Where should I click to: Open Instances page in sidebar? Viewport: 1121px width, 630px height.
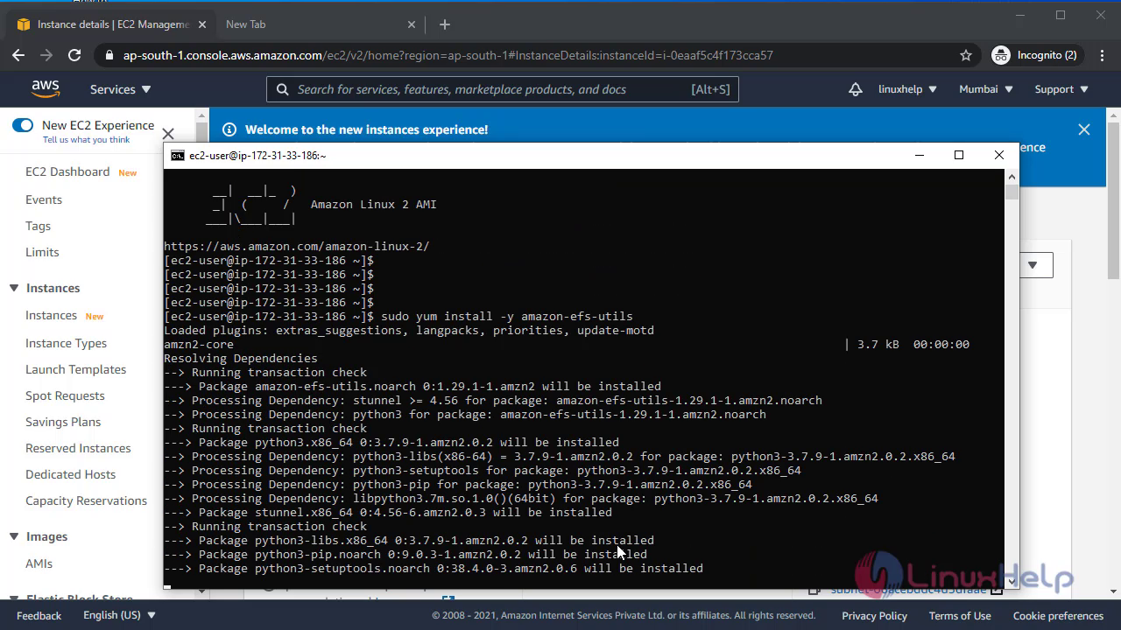pos(51,315)
